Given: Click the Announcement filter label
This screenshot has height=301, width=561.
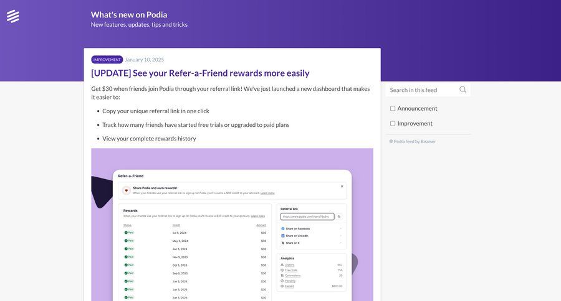Looking at the screenshot, I should coord(417,109).
